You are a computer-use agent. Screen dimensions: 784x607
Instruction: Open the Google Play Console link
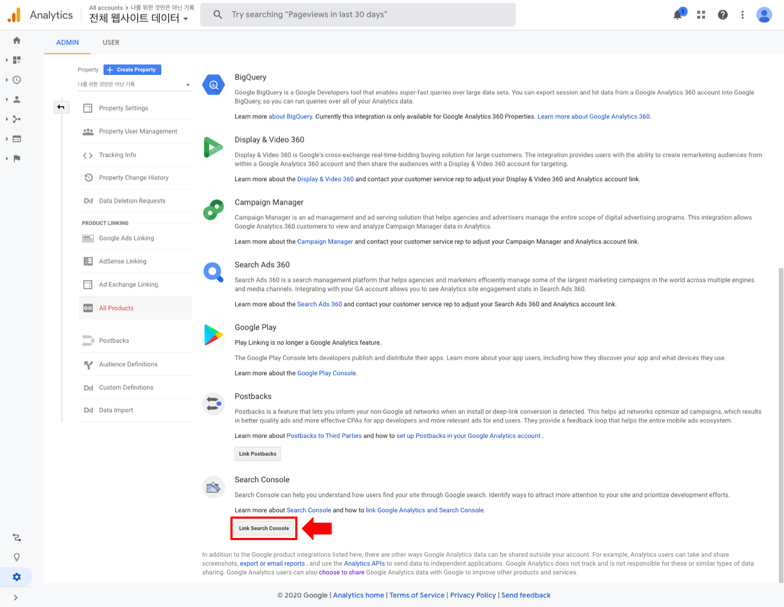pyautogui.click(x=326, y=373)
